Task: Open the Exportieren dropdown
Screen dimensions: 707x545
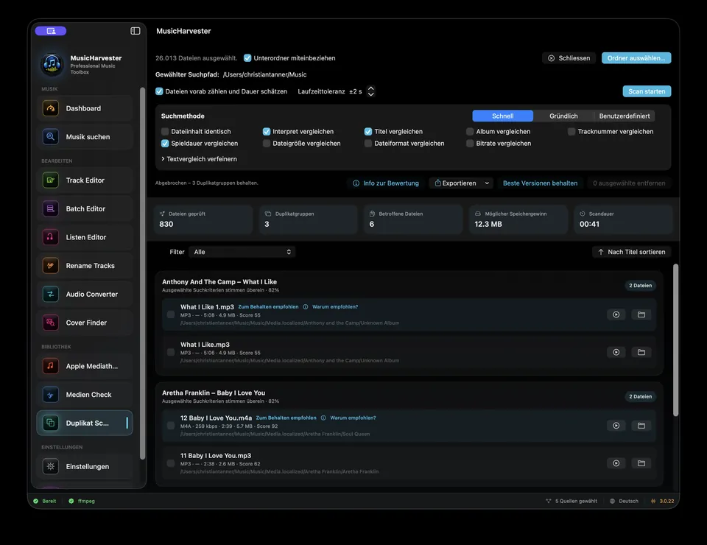Action: click(461, 183)
